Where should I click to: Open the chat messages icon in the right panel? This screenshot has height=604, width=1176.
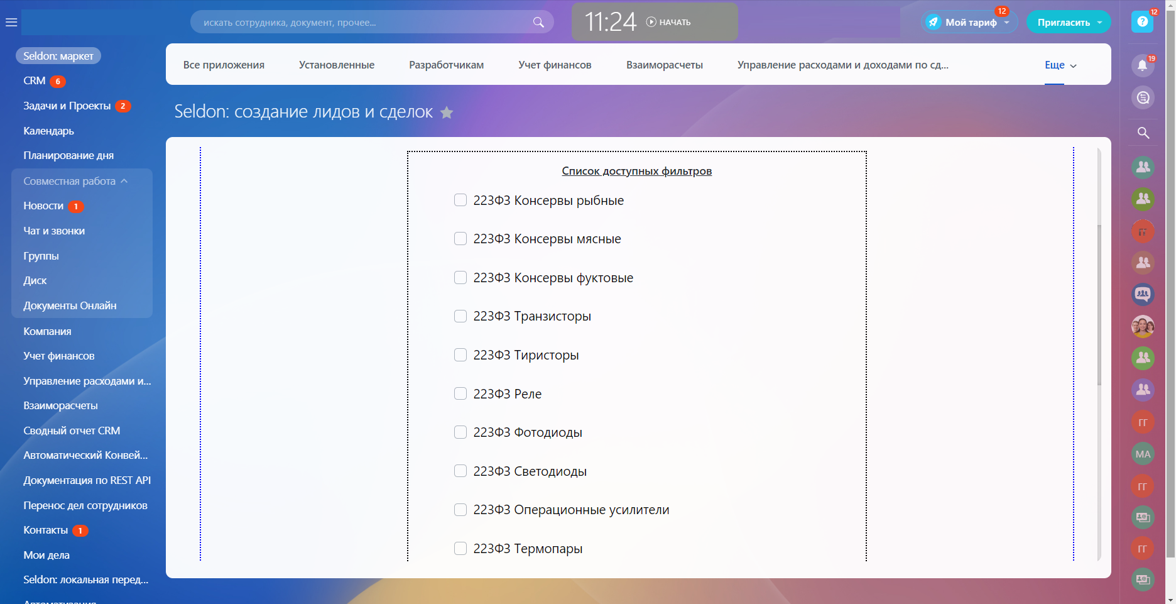1143,97
